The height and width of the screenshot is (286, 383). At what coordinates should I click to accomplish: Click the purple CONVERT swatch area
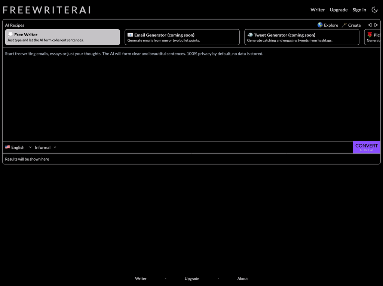pyautogui.click(x=366, y=147)
